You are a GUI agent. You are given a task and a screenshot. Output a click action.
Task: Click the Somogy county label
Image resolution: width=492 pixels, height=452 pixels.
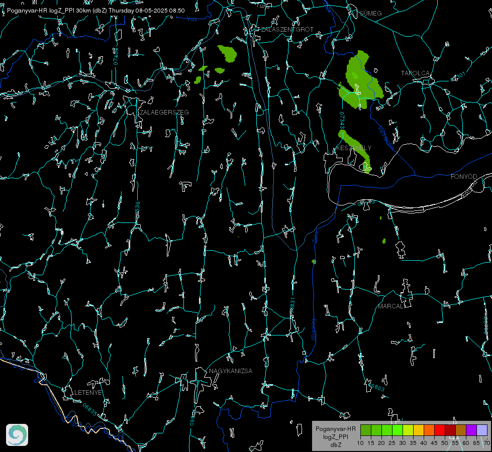pos(314,330)
